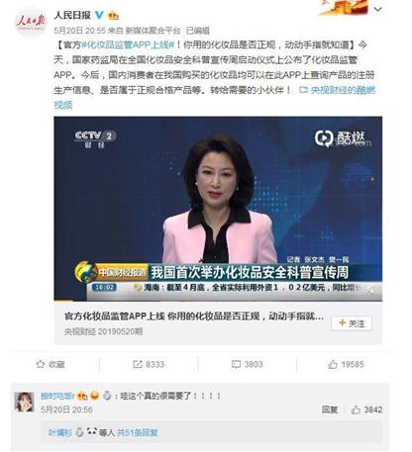412x452 pixels.
Task: Click the video progress bar
Action: [218, 301]
